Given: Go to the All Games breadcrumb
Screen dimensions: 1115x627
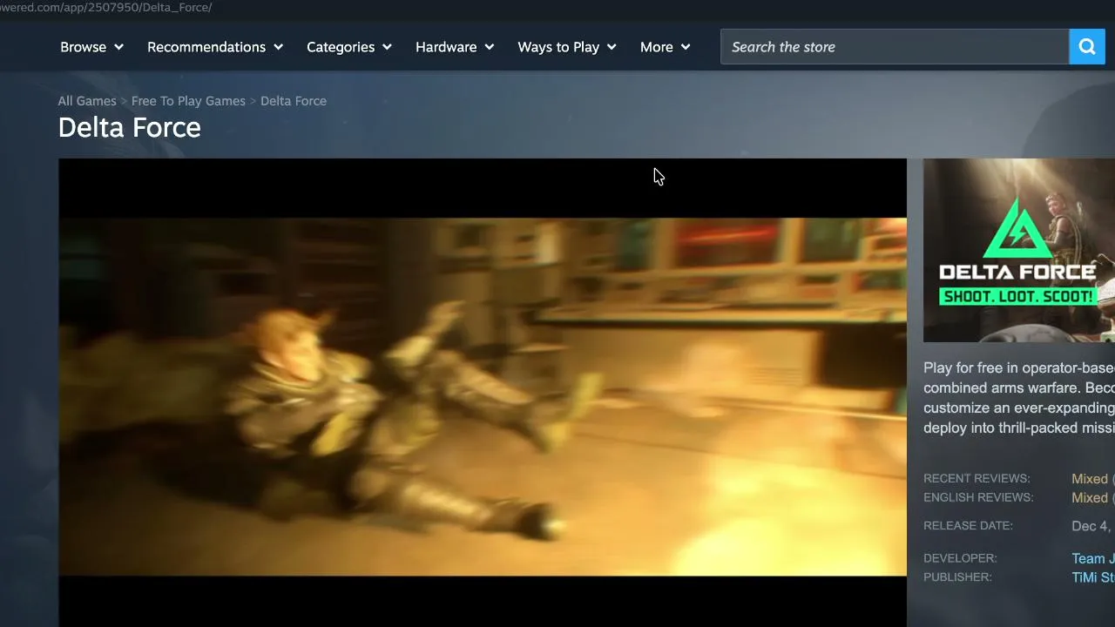Looking at the screenshot, I should [x=87, y=101].
